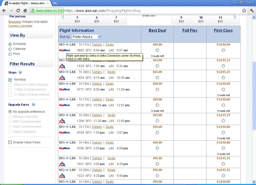The width and height of the screenshot is (256, 185).
Task: Open a new browser tab
Action: point(55,3)
